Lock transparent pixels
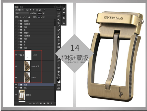This screenshot has height=111, width=147. click(x=21, y=17)
